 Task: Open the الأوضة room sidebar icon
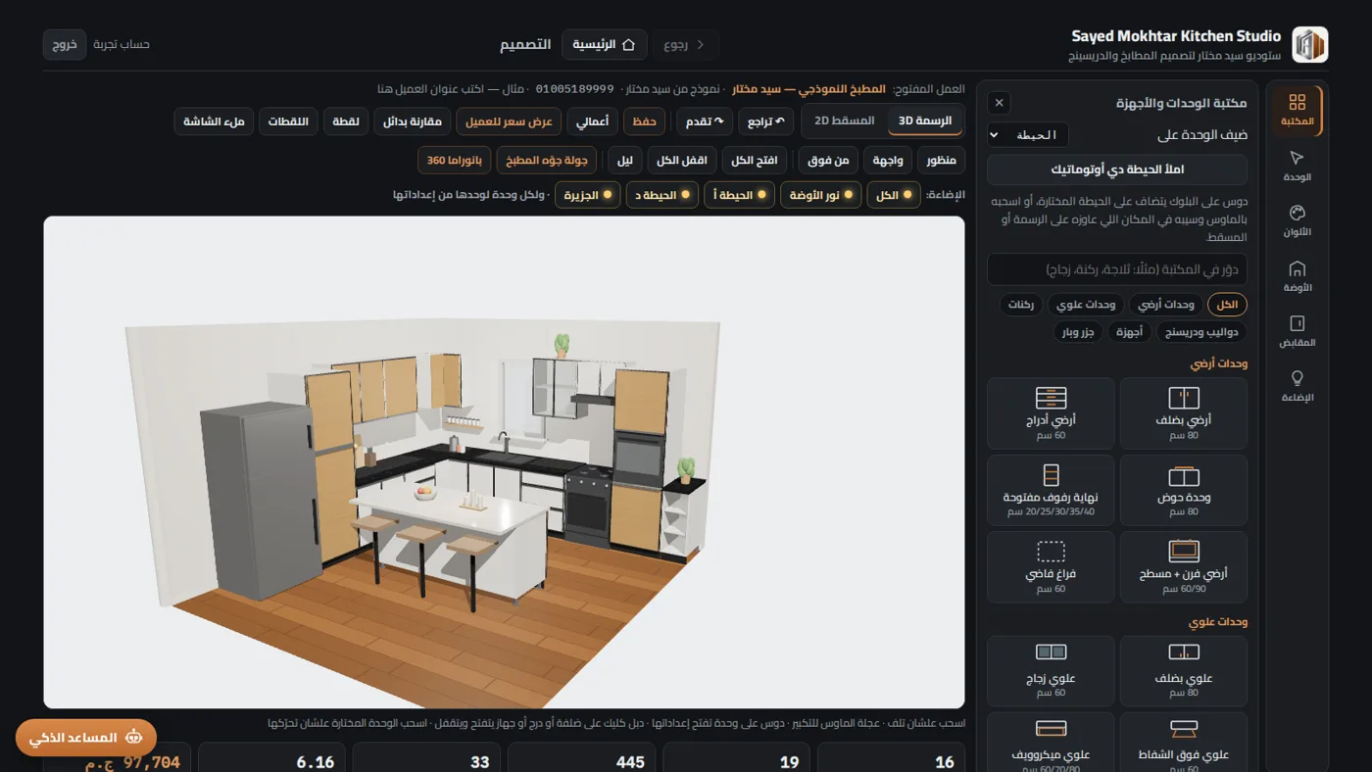[x=1297, y=276]
